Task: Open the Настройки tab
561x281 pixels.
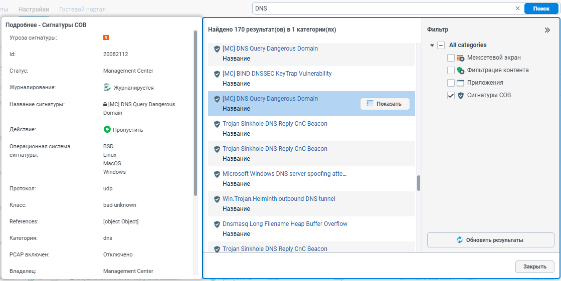Action: point(34,10)
